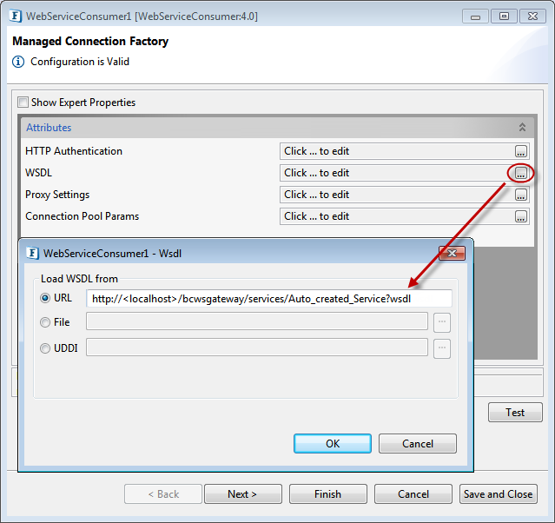Click the File browse ellipsis button
This screenshot has height=523, width=555.
click(x=442, y=322)
